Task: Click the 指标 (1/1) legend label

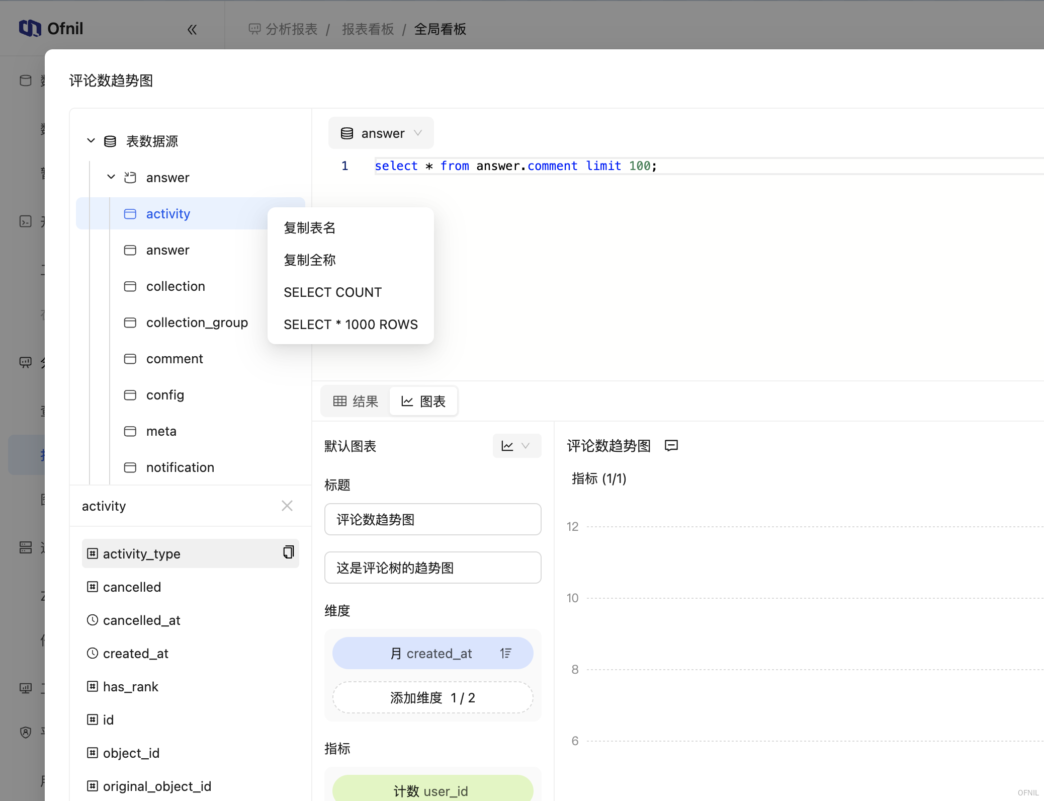Action: (599, 478)
